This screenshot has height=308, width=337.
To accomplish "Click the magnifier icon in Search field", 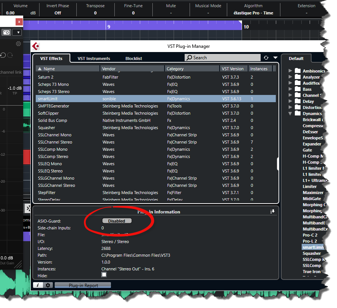I will pyautogui.click(x=189, y=58).
